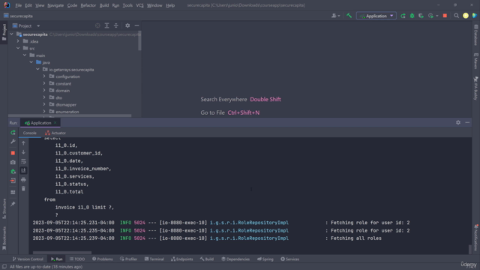The height and width of the screenshot is (270, 480).
Task: Open the Refactor menu
Action: coord(88,5)
